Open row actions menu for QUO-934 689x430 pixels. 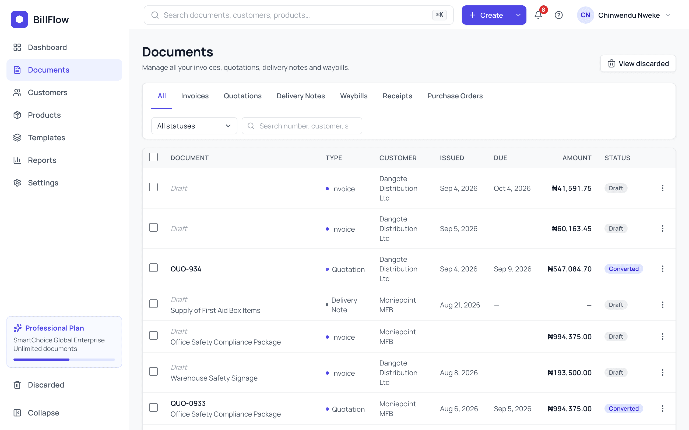(663, 269)
